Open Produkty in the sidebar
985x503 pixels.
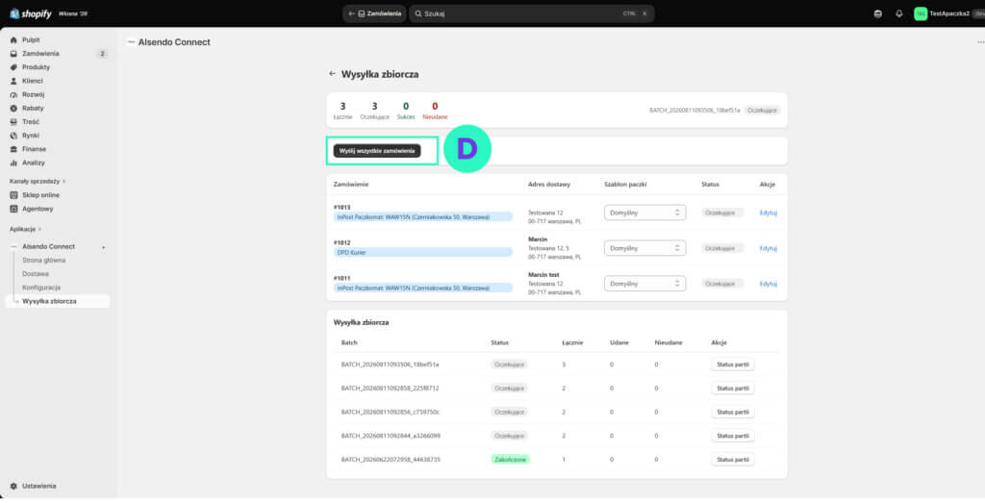36,67
